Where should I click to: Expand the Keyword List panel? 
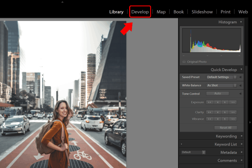point(241,144)
